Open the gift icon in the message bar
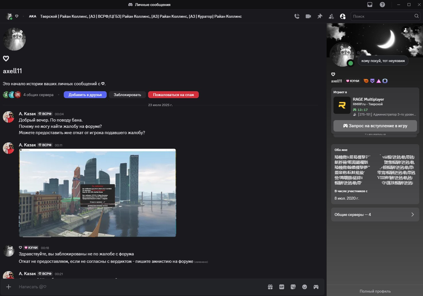Image resolution: width=423 pixels, height=296 pixels. [x=270, y=287]
